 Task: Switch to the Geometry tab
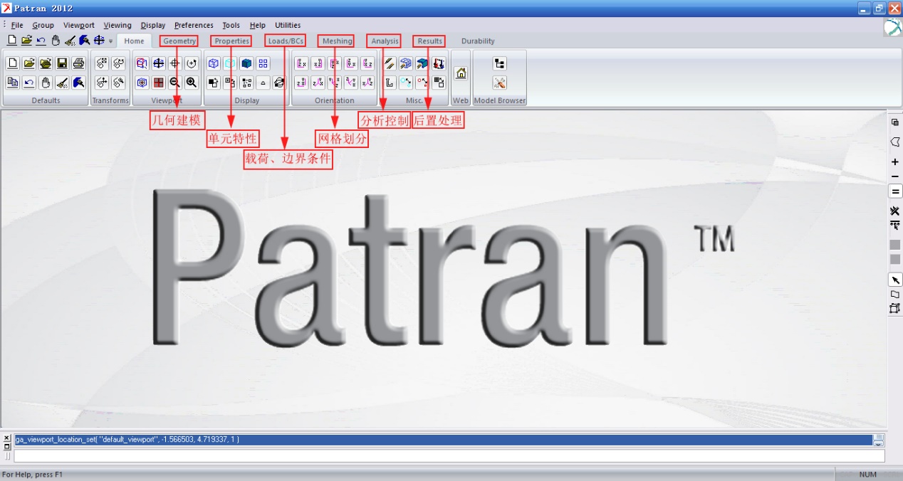[179, 41]
